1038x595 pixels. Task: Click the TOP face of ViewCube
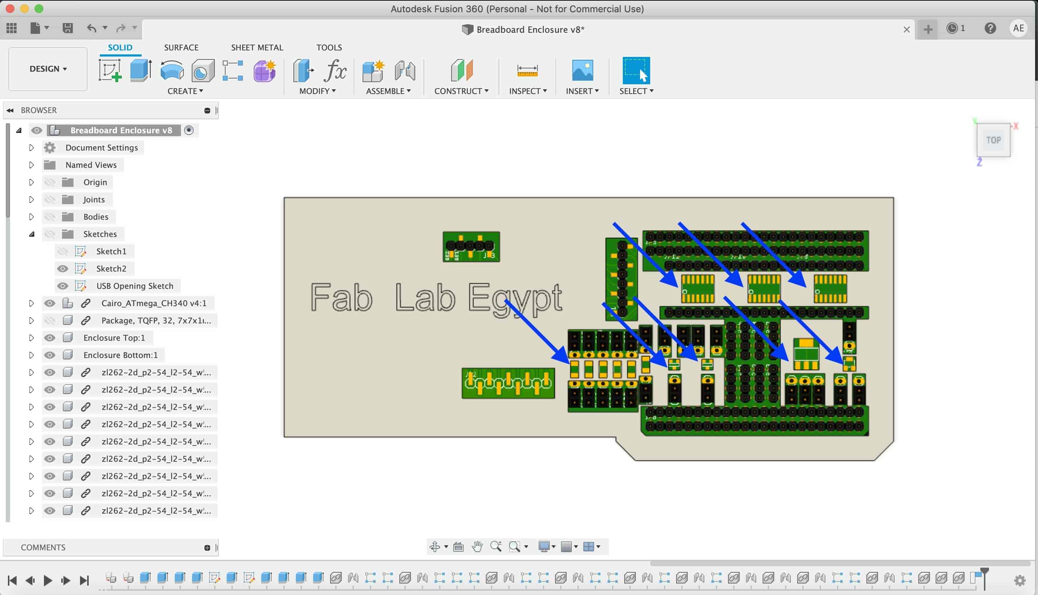993,140
